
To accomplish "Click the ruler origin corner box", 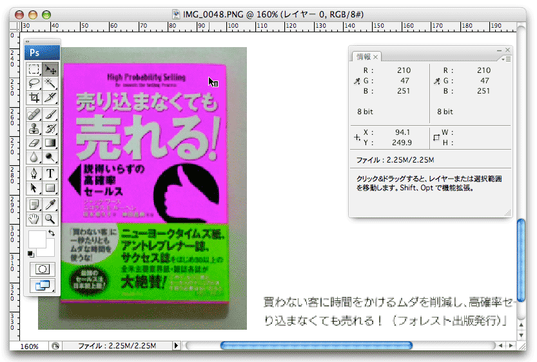I will 15,26.
